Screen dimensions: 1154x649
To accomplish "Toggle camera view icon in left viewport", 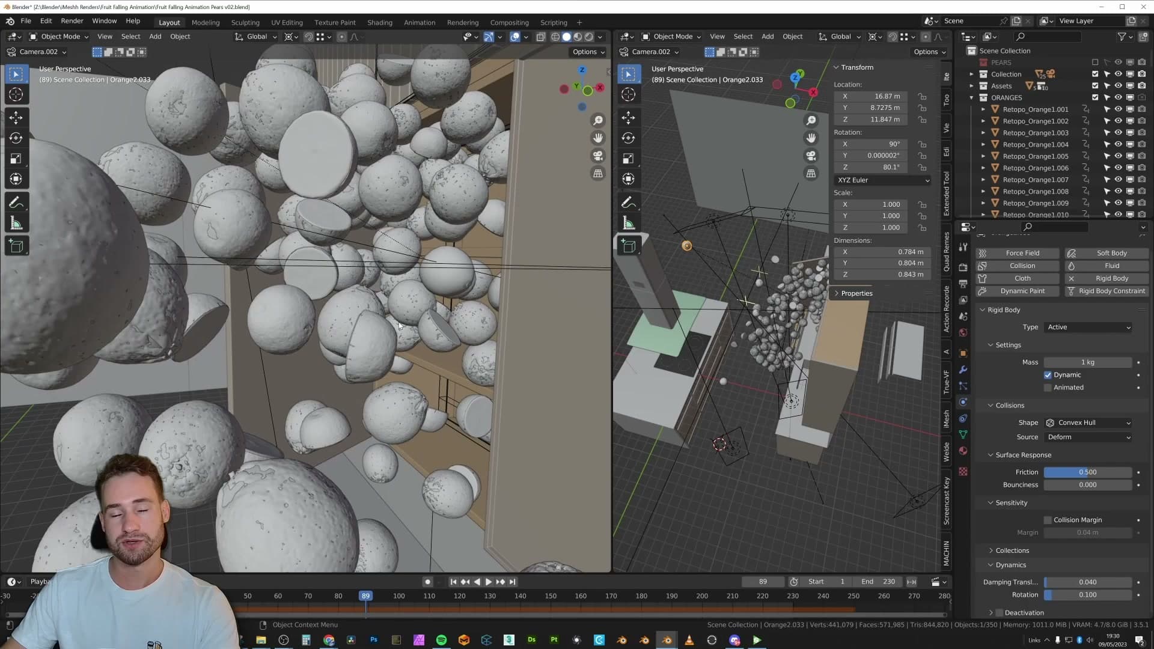I will [x=598, y=156].
